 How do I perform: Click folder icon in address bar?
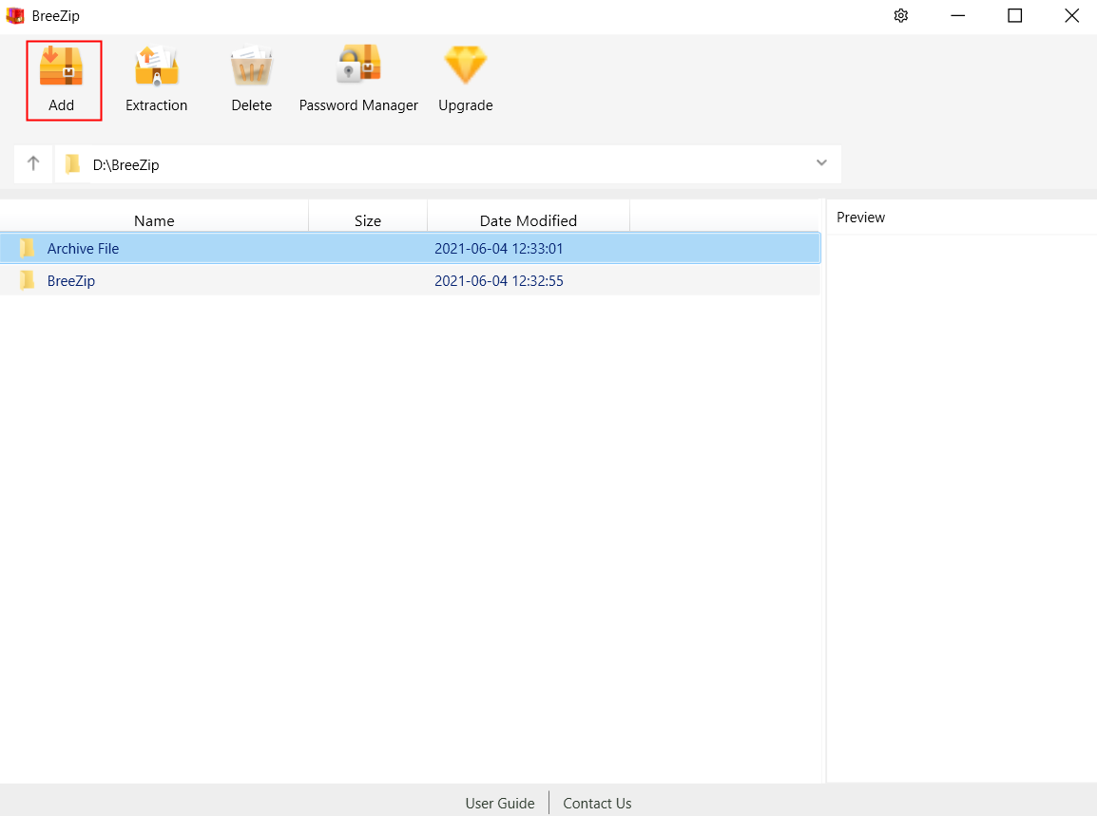coord(73,164)
